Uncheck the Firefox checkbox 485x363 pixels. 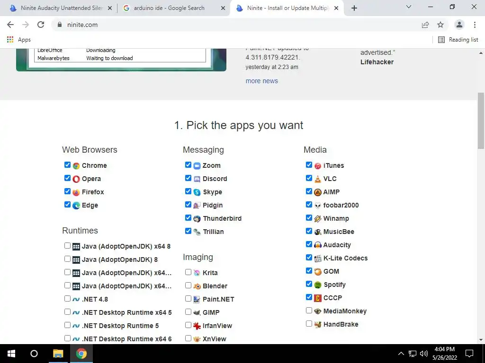67,191
